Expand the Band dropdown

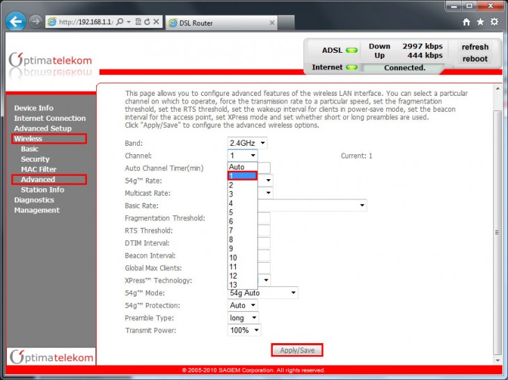247,142
